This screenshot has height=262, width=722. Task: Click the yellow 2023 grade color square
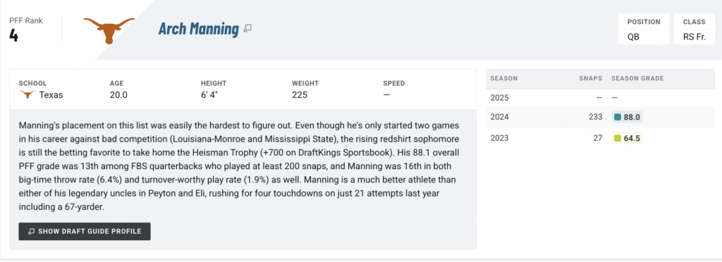[618, 138]
